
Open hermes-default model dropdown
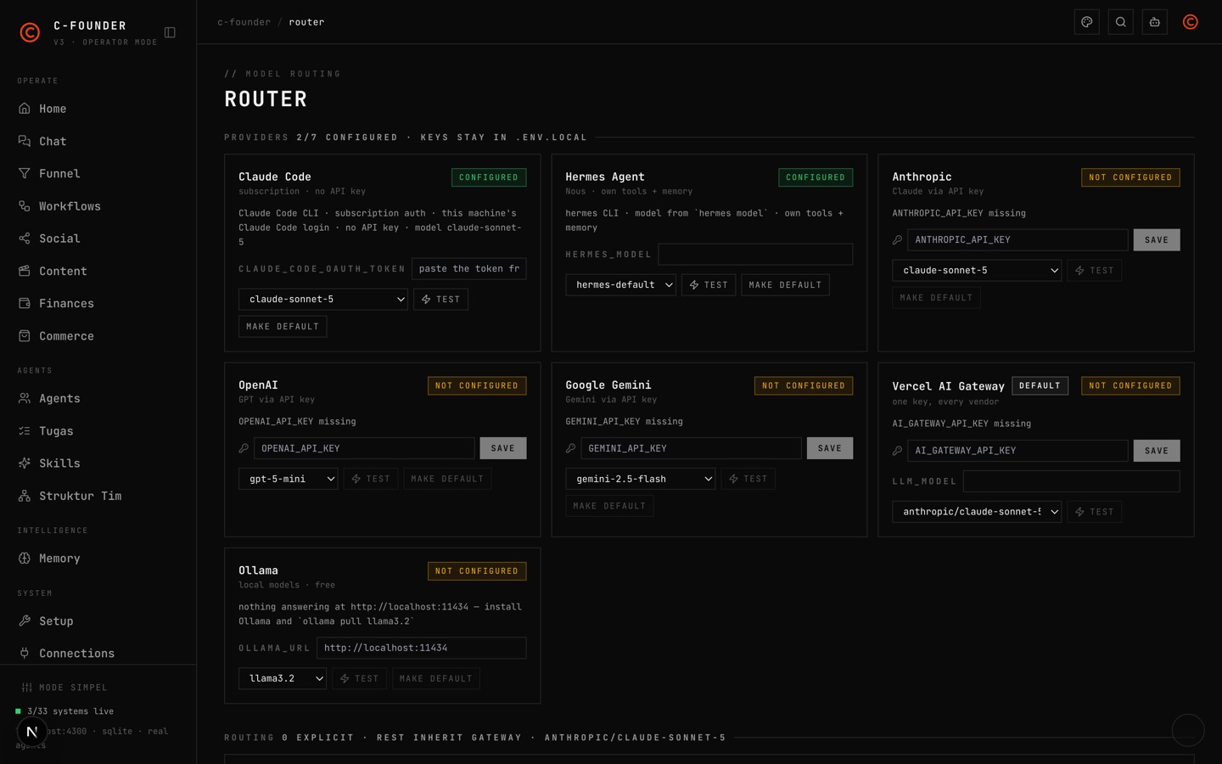pyautogui.click(x=620, y=284)
